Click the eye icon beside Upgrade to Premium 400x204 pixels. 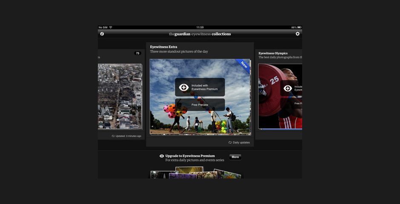[x=162, y=156]
